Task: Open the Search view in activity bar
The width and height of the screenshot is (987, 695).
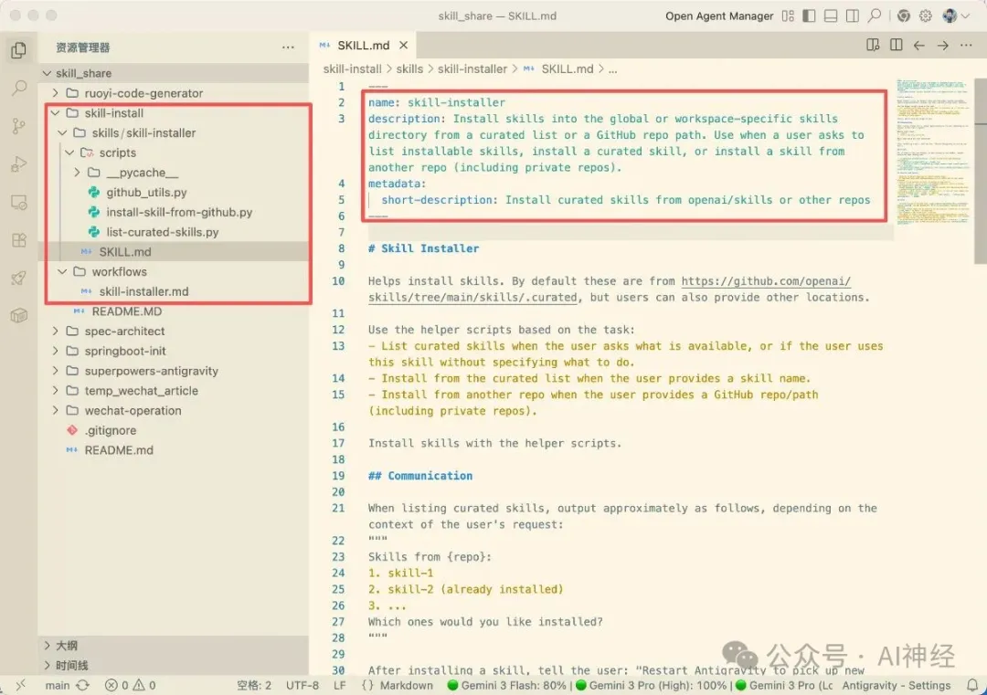Action: pos(18,89)
